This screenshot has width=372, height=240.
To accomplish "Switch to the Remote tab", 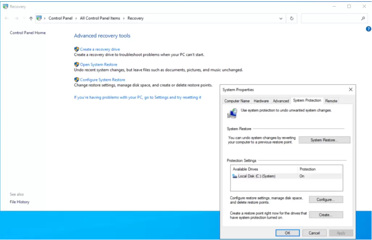I will tap(331, 101).
